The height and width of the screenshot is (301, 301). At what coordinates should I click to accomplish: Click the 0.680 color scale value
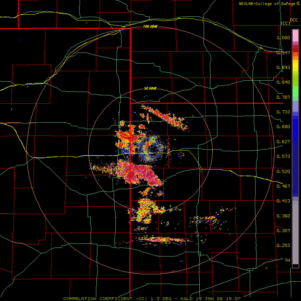coord(283,127)
